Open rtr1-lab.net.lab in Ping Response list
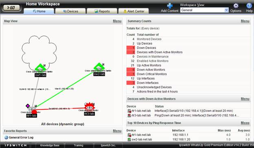 [x=141, y=135]
